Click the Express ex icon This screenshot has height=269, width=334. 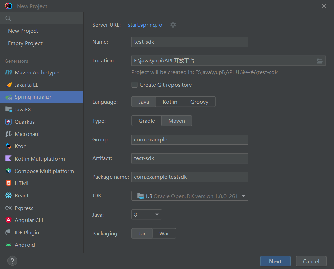pos(9,208)
